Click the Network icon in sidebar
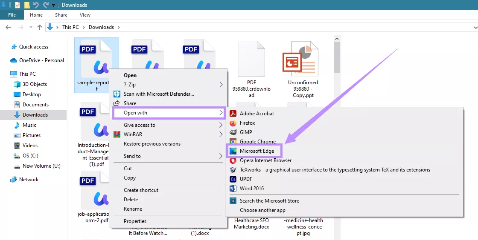Image resolution: width=478 pixels, height=240 pixels. tap(14, 180)
